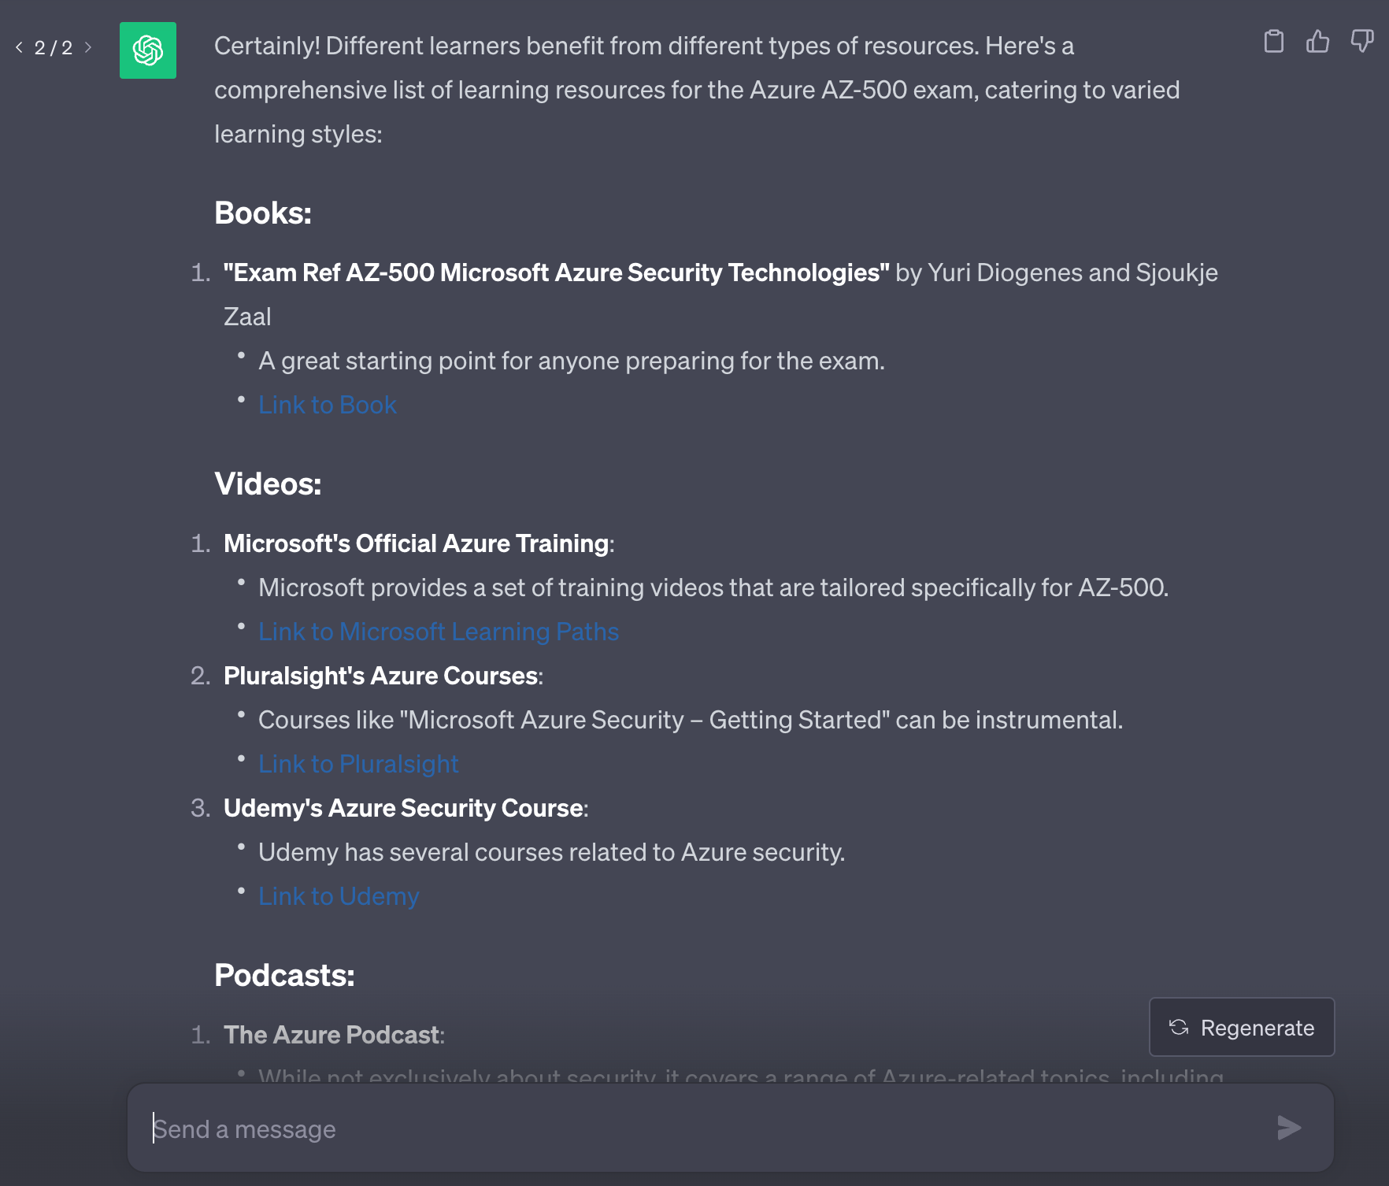Go to the previous response version
This screenshot has height=1186, width=1389.
[x=19, y=48]
